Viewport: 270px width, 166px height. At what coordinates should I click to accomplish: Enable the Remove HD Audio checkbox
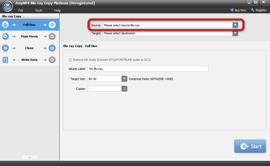(70, 60)
